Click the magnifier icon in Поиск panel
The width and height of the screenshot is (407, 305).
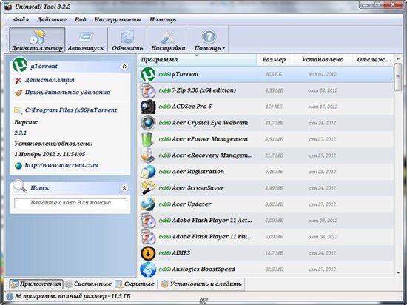pyautogui.click(x=20, y=186)
